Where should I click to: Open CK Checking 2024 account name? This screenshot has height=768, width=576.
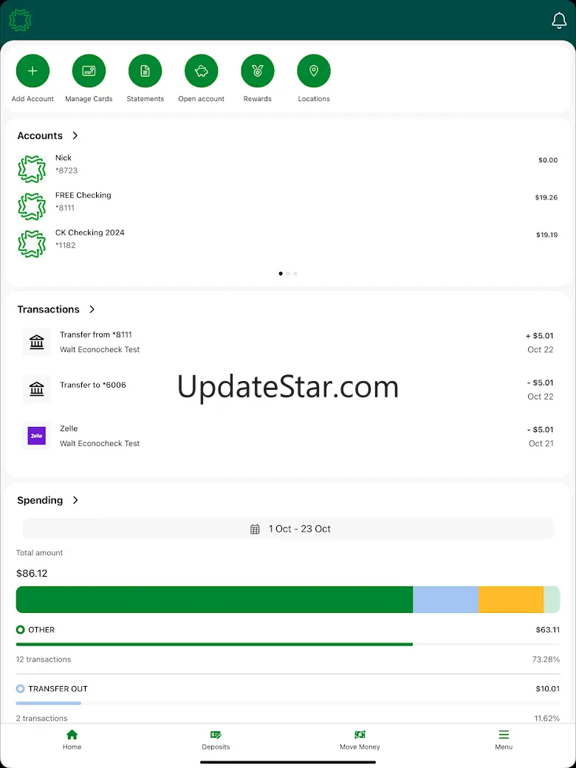tap(90, 232)
